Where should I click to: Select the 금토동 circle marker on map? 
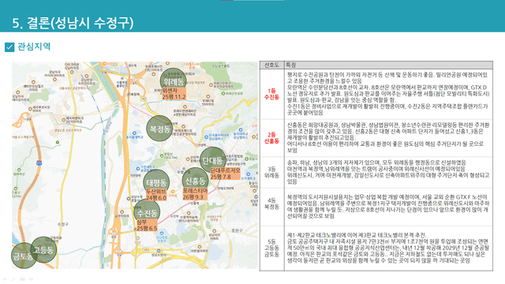coord(23,256)
